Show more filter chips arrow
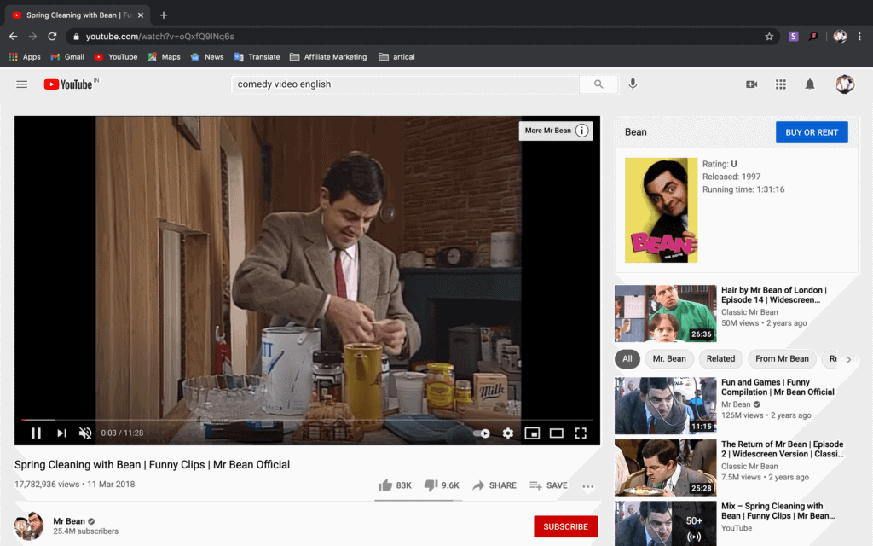 (848, 359)
